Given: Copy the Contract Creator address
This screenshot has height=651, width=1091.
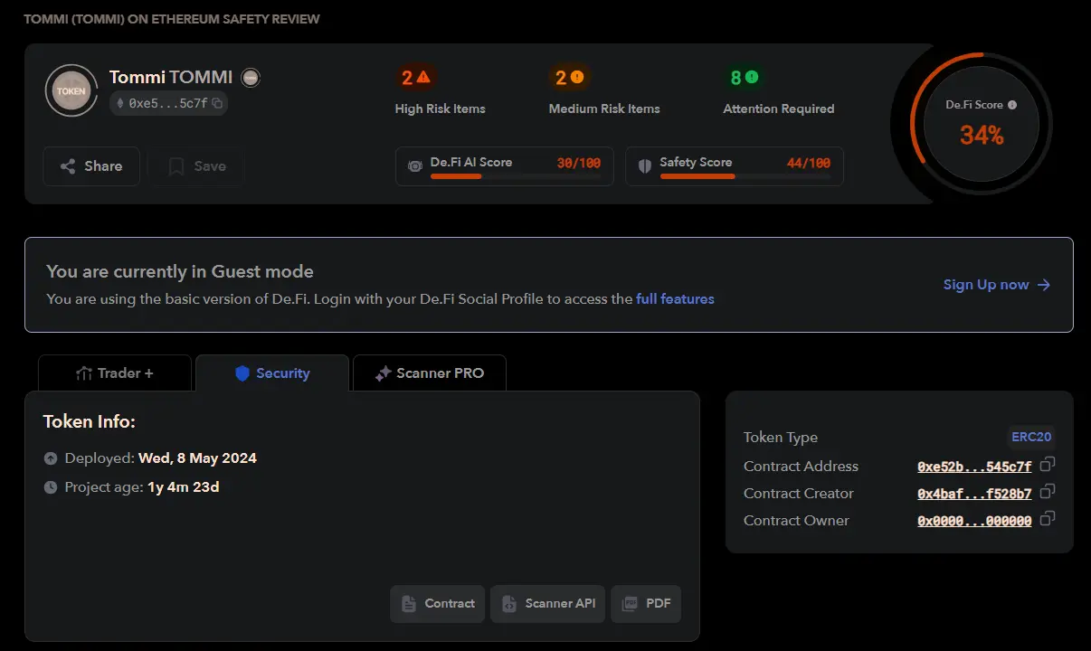Looking at the screenshot, I should pyautogui.click(x=1047, y=492).
